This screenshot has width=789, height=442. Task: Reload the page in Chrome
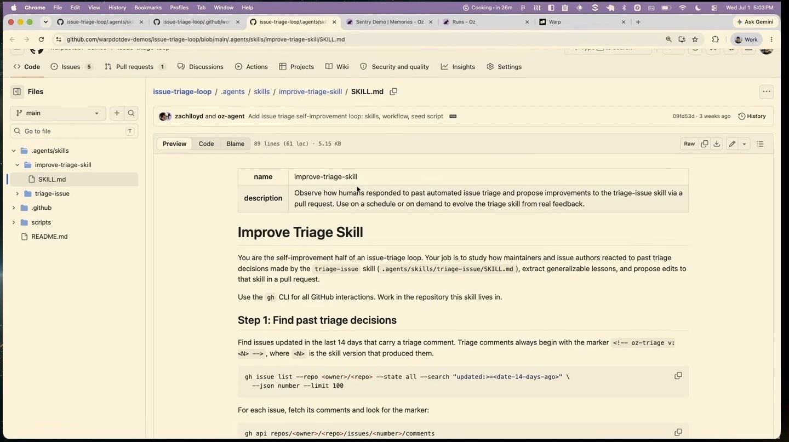41,39
